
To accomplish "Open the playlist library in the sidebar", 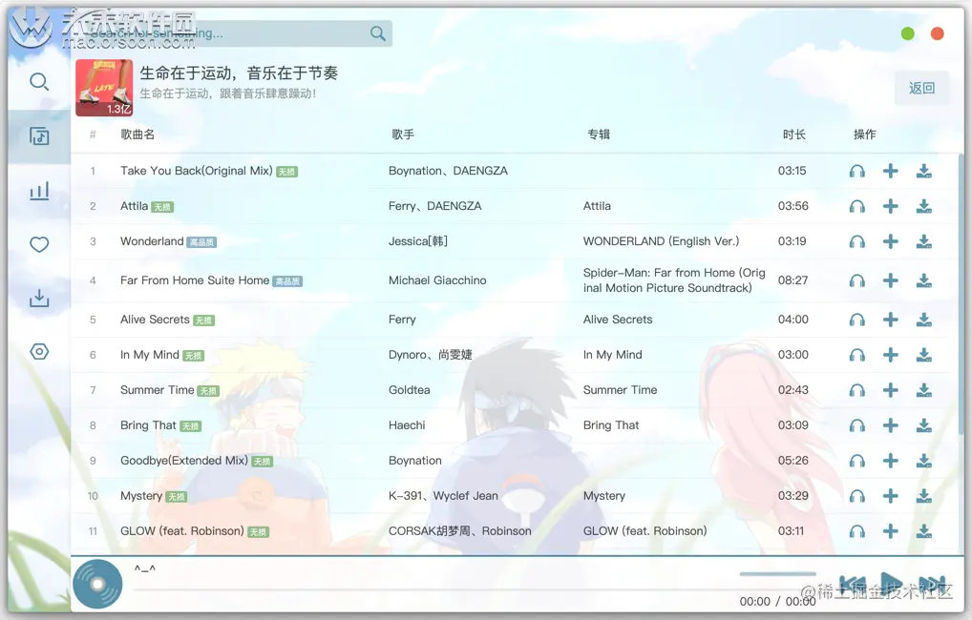I will point(39,136).
